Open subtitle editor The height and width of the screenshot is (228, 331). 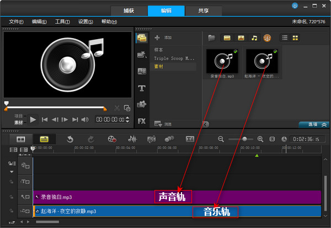click(190, 139)
